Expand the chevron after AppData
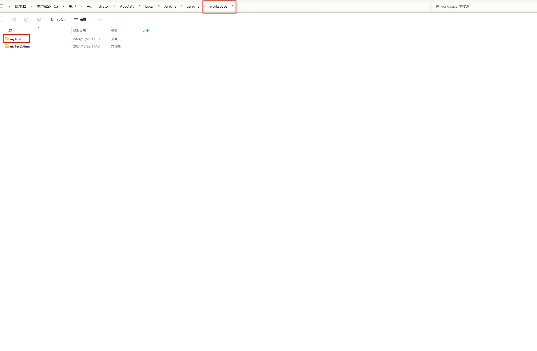The height and width of the screenshot is (351, 537). (140, 6)
